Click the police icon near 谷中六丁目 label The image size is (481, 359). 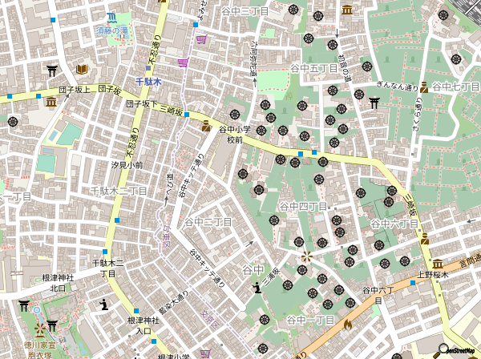coord(424,239)
